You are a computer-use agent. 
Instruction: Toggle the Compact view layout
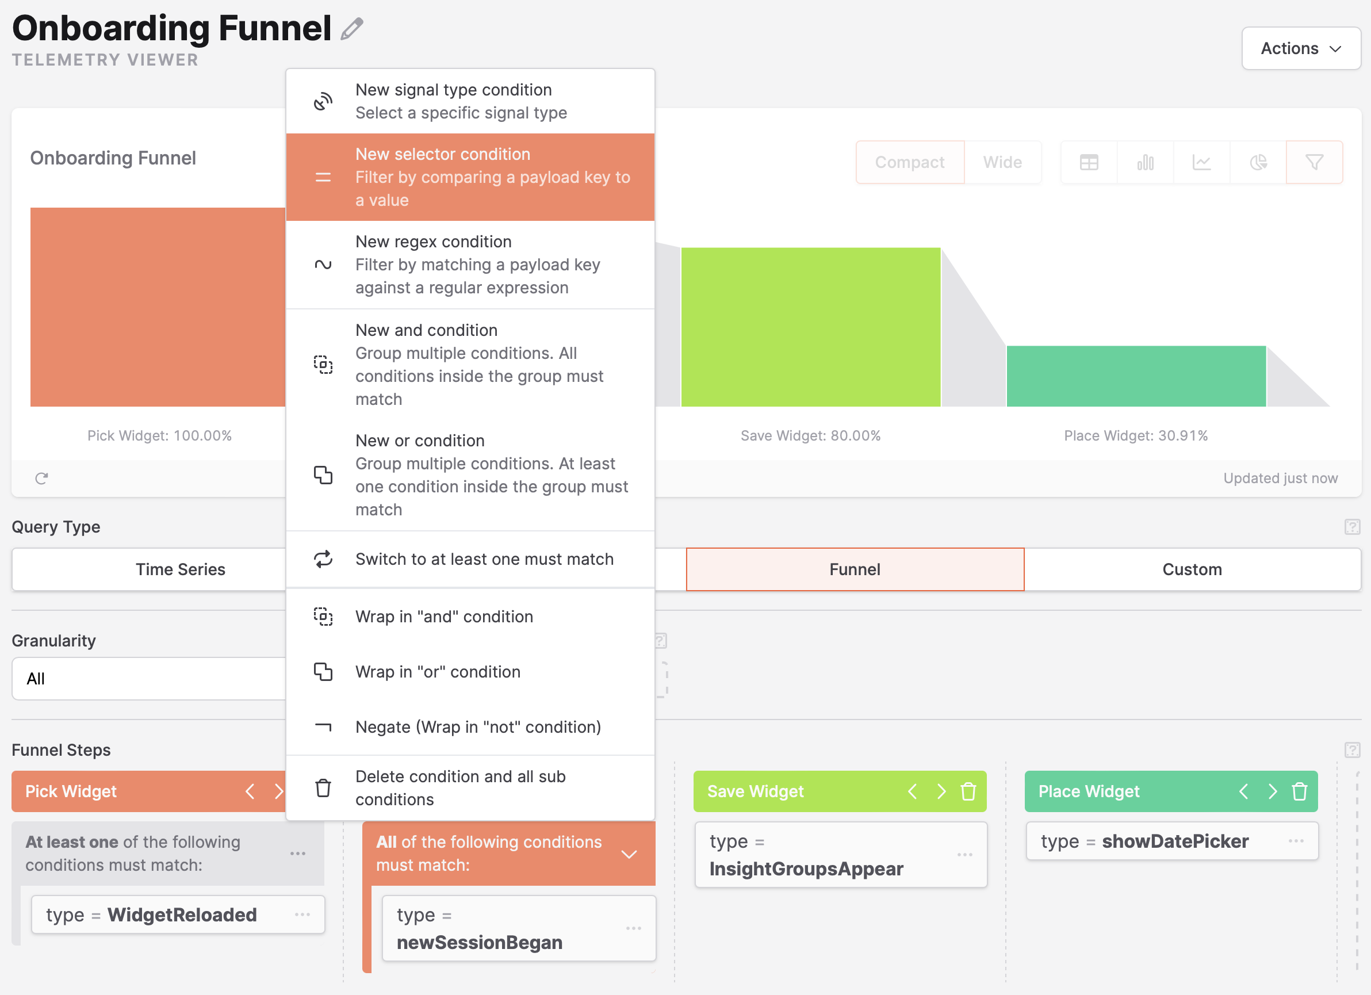[909, 163]
